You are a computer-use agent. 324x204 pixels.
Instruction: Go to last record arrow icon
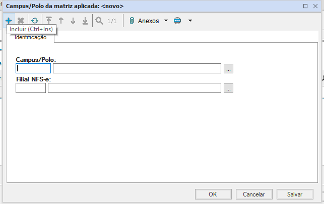click(x=85, y=21)
